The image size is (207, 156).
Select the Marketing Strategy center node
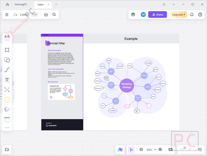click(x=127, y=86)
